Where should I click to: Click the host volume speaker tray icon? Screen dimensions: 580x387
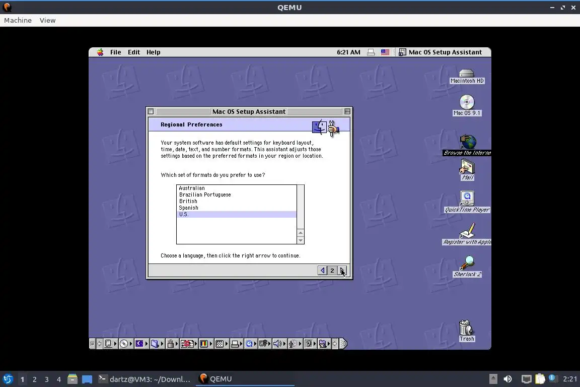click(x=507, y=379)
